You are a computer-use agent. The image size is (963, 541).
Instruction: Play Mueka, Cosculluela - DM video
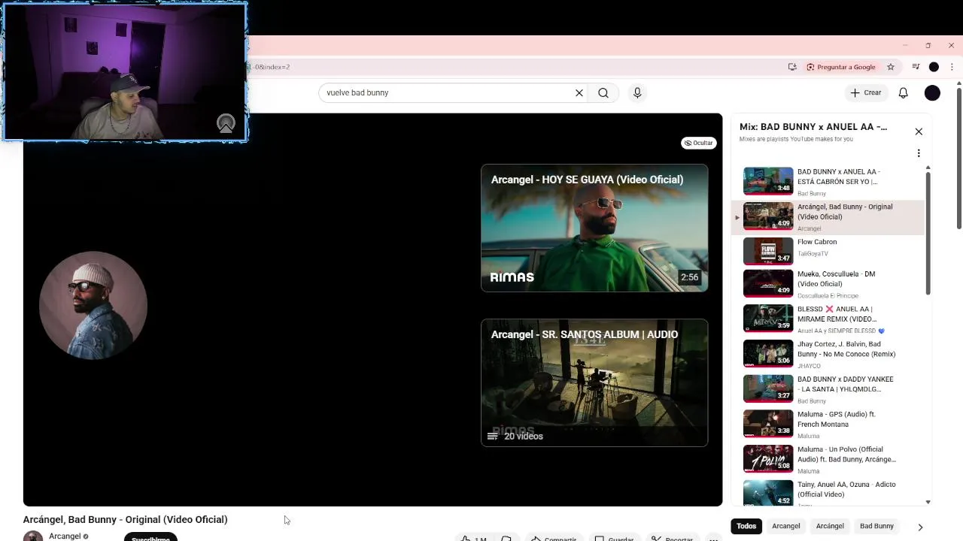point(828,284)
